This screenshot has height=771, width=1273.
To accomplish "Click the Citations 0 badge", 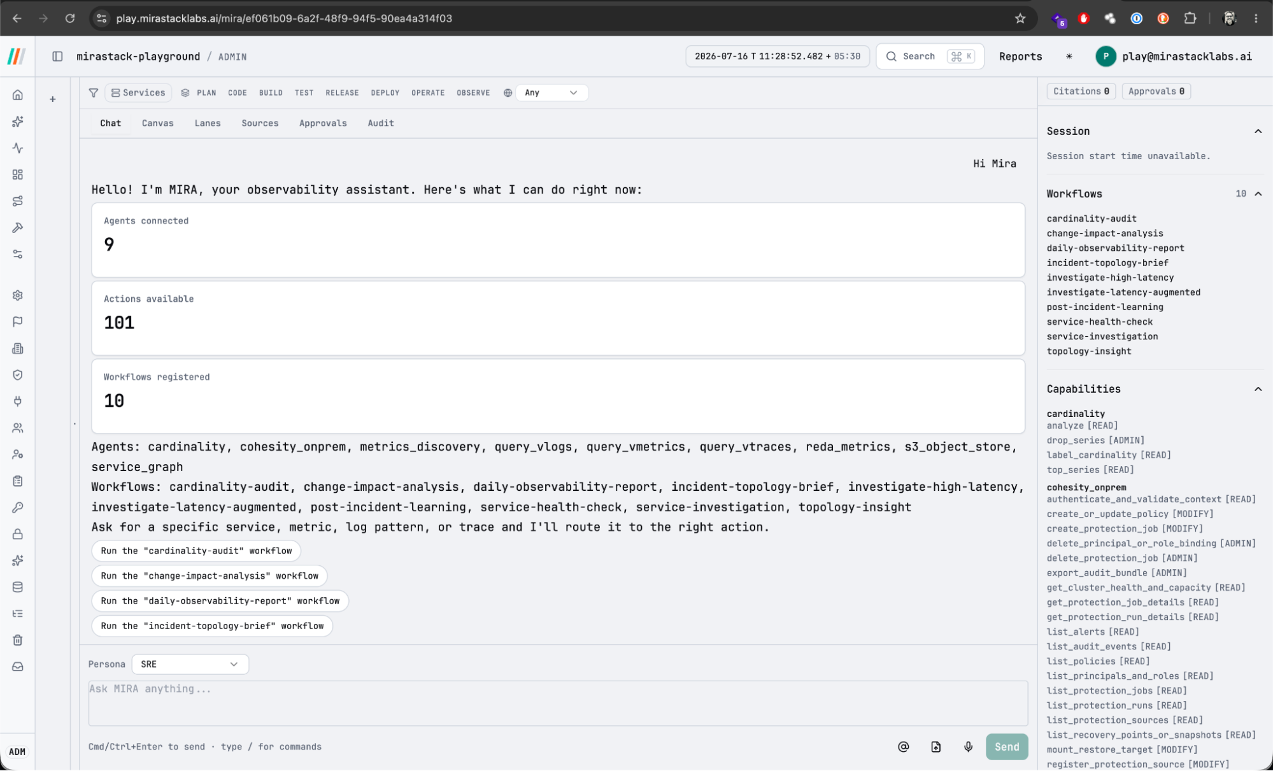I will 1081,91.
